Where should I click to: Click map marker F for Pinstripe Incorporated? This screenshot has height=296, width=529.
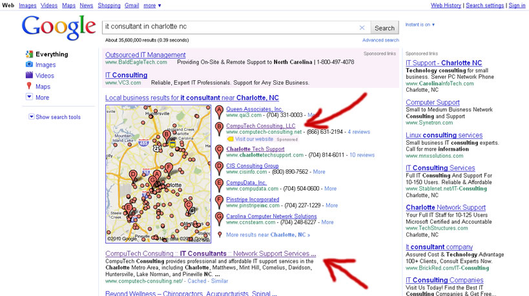tap(220, 202)
